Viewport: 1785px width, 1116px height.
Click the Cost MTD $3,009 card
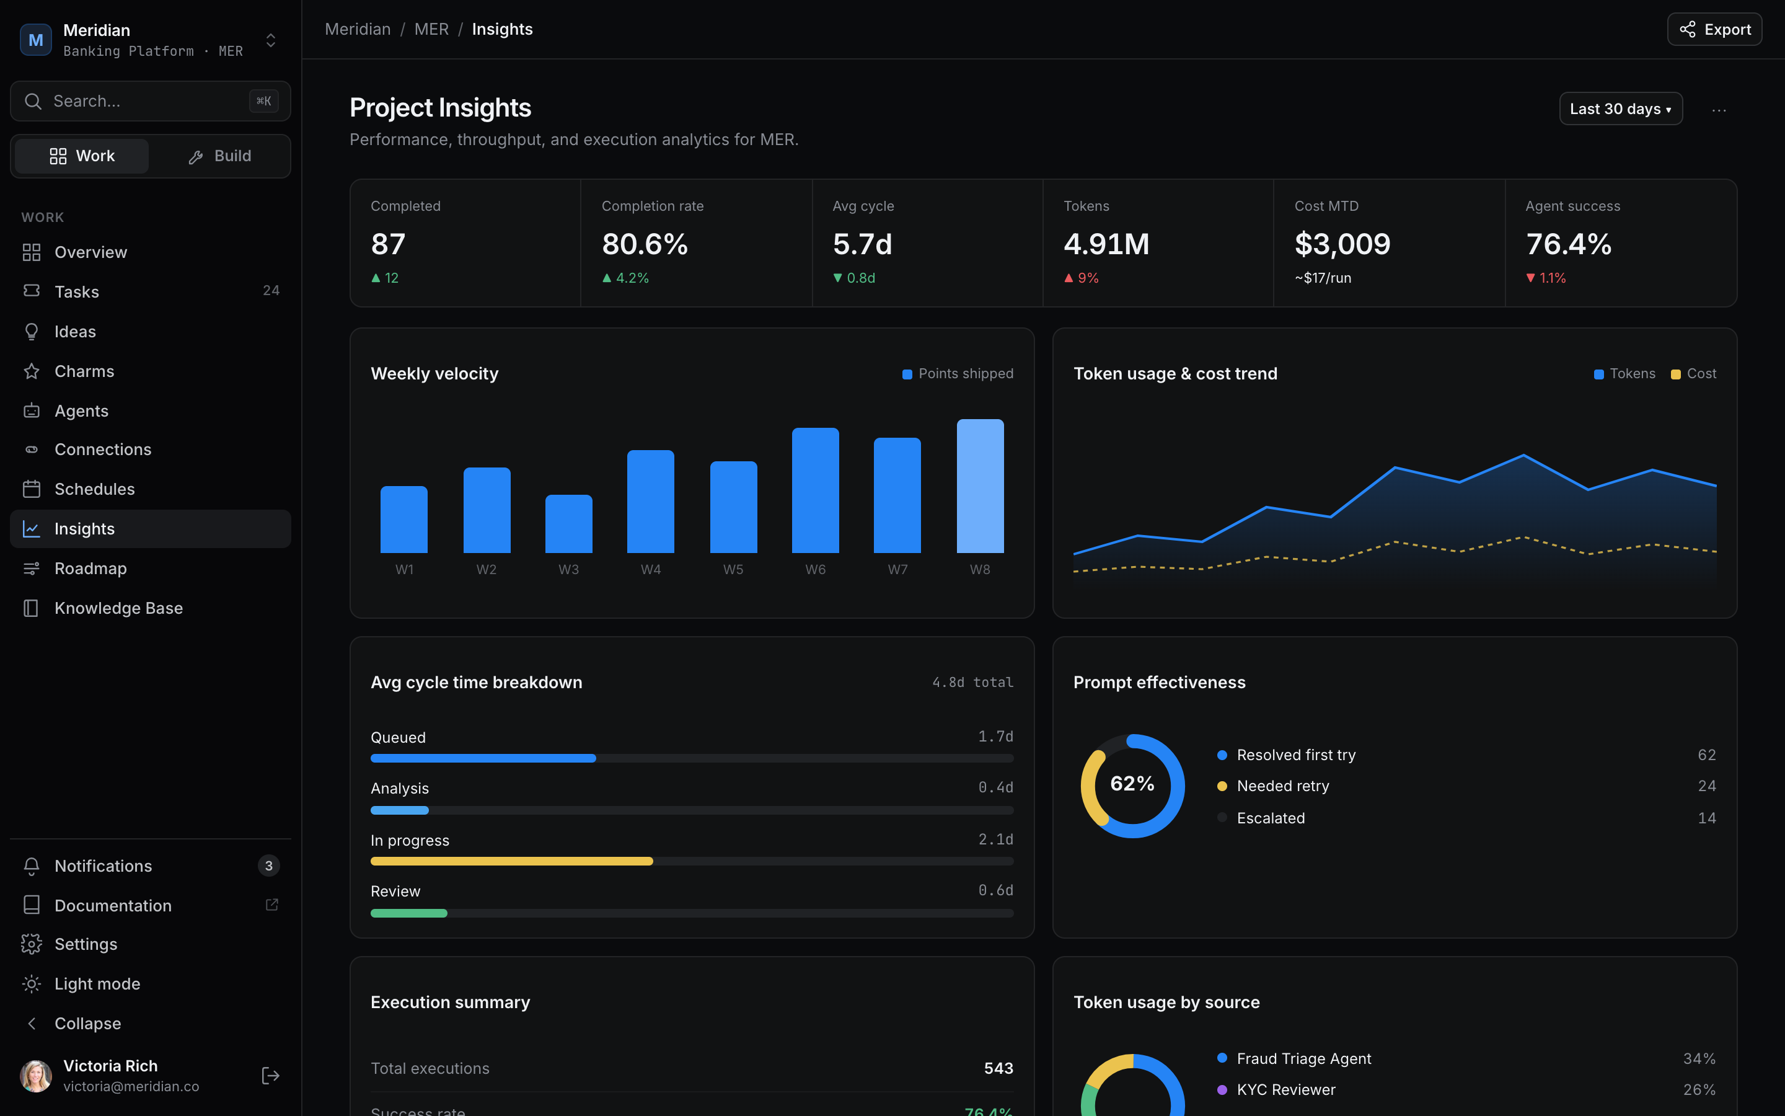pyautogui.click(x=1389, y=243)
